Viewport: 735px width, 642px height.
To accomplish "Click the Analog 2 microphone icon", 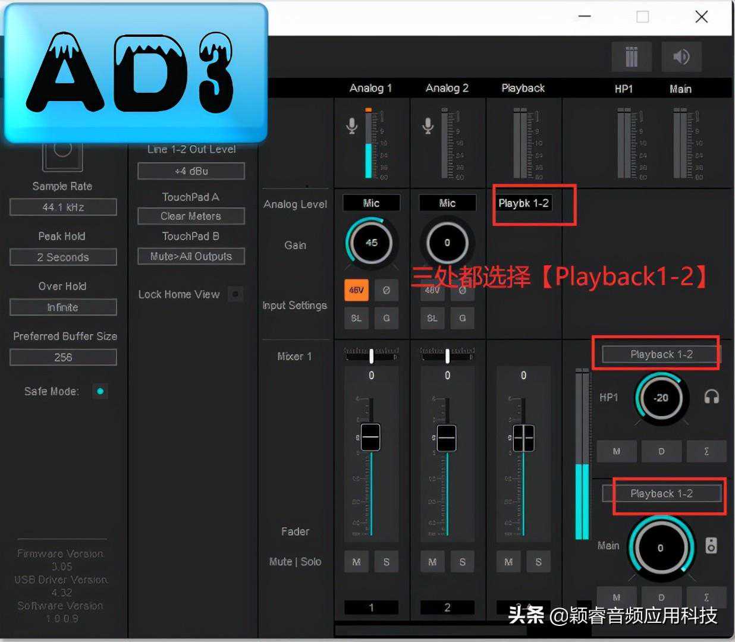I will 428,125.
